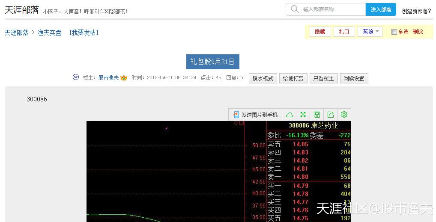The height and width of the screenshot is (222, 436).
Task: Click the green save disk icon
Action: click(x=317, y=115)
